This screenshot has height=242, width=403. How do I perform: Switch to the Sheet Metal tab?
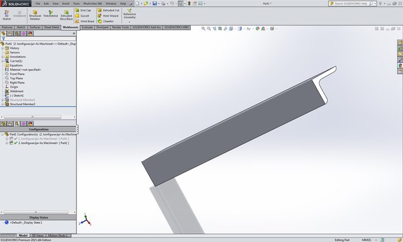[52, 27]
